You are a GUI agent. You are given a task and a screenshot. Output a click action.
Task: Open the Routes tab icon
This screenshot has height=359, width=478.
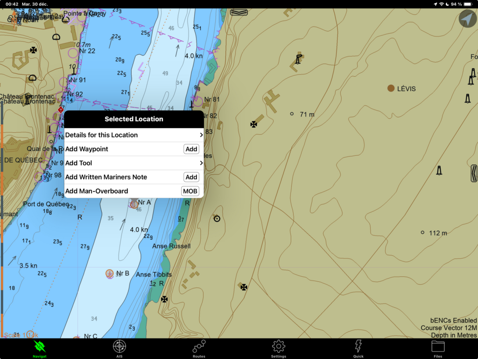pos(199,347)
